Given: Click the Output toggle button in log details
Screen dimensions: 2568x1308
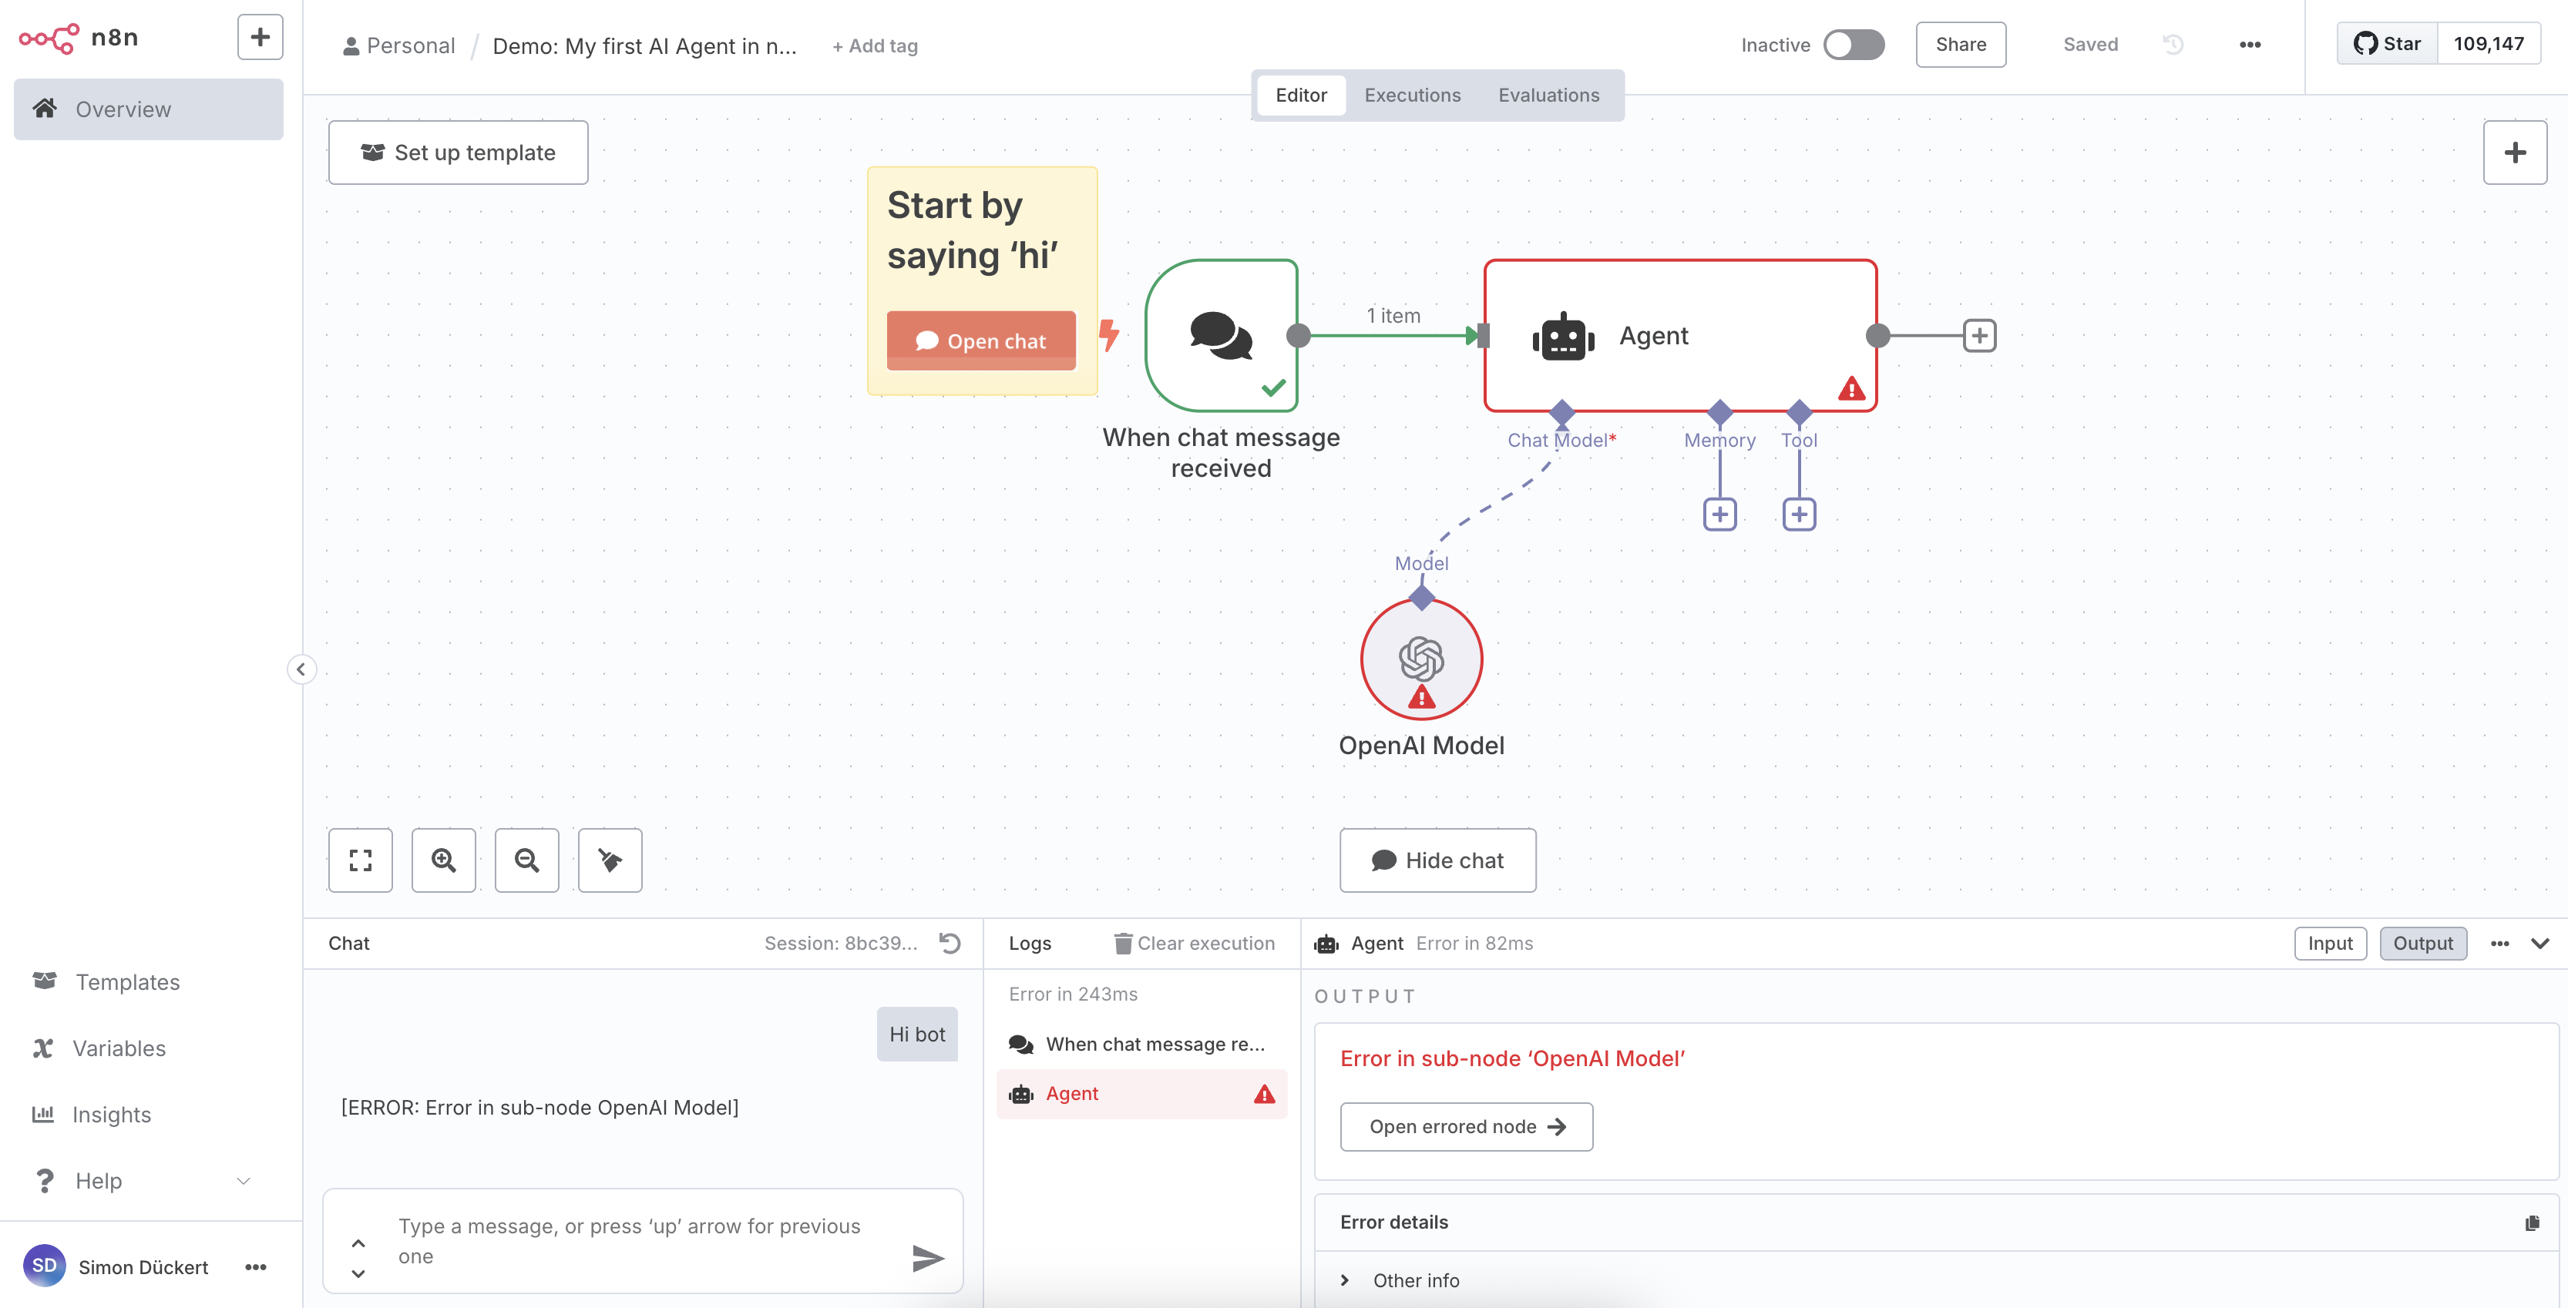Looking at the screenshot, I should point(2422,944).
